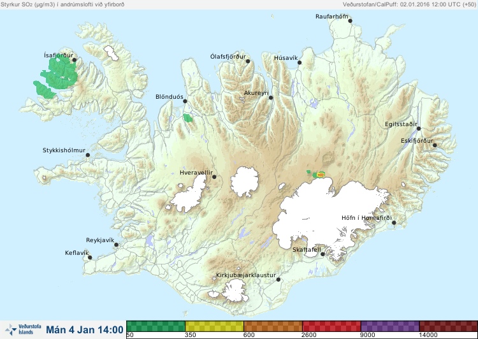Click the SO₂ hotspot north of Vatnajökull
Image resolution: width=478 pixels, height=339 pixels.
coord(321,175)
